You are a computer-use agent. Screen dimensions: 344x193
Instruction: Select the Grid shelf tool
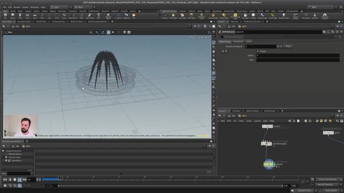pos(34,16)
